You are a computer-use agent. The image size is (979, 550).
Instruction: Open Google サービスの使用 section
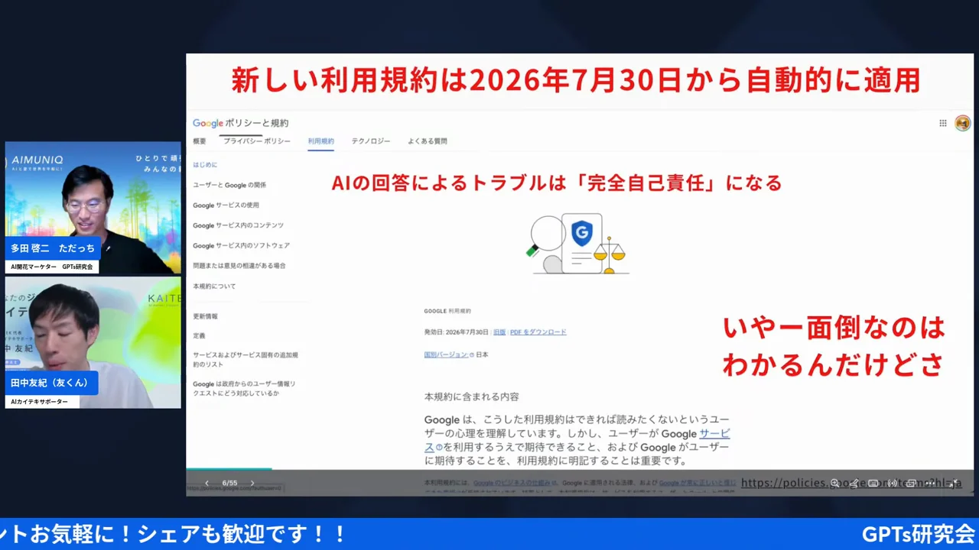[x=226, y=205]
